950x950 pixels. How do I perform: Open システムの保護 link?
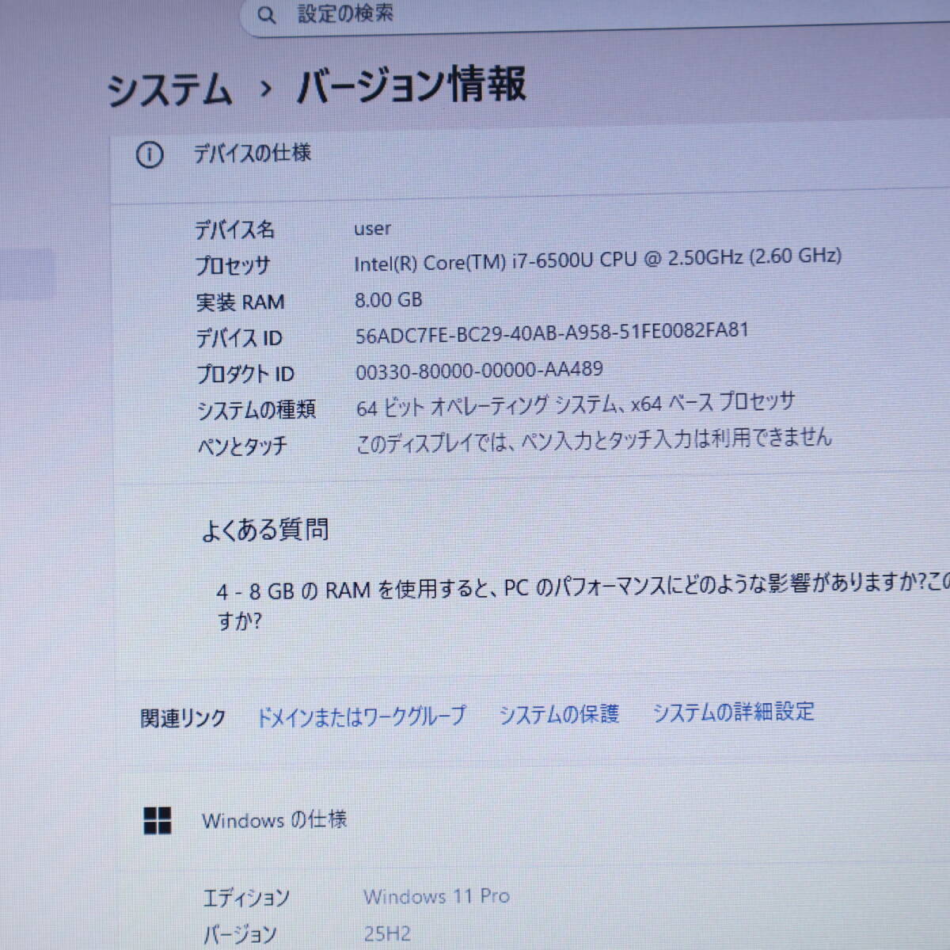tap(559, 714)
